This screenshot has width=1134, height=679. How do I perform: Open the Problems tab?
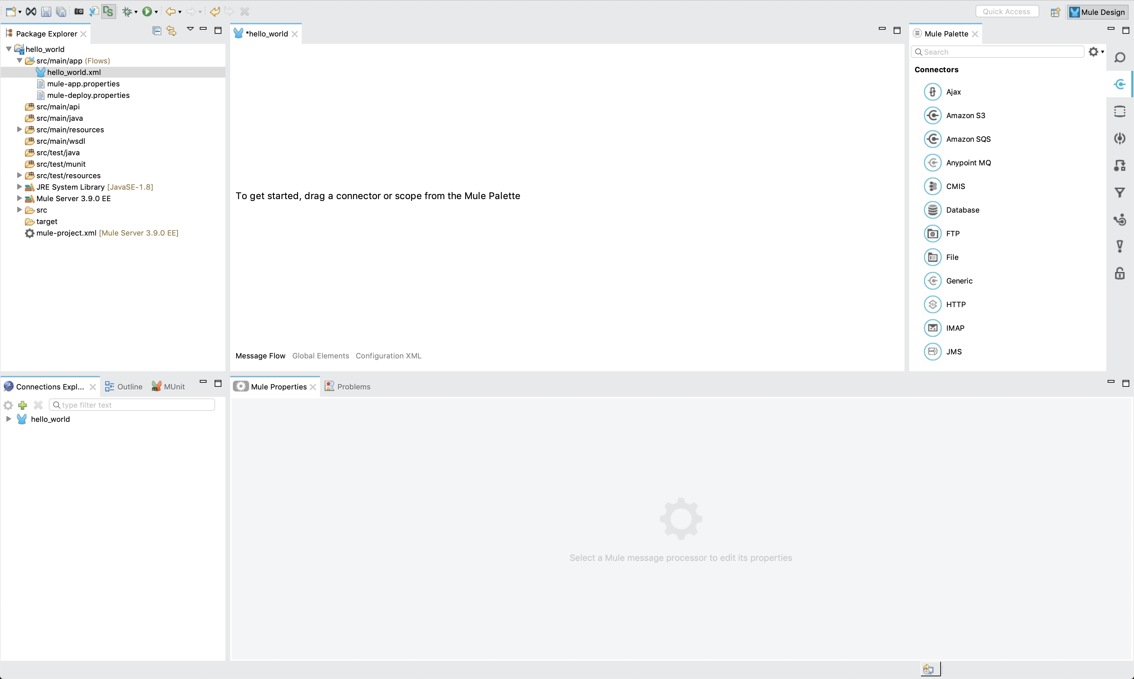[x=348, y=387]
